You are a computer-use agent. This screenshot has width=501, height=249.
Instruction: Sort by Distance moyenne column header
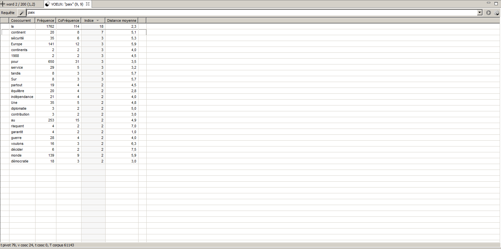tap(122, 21)
